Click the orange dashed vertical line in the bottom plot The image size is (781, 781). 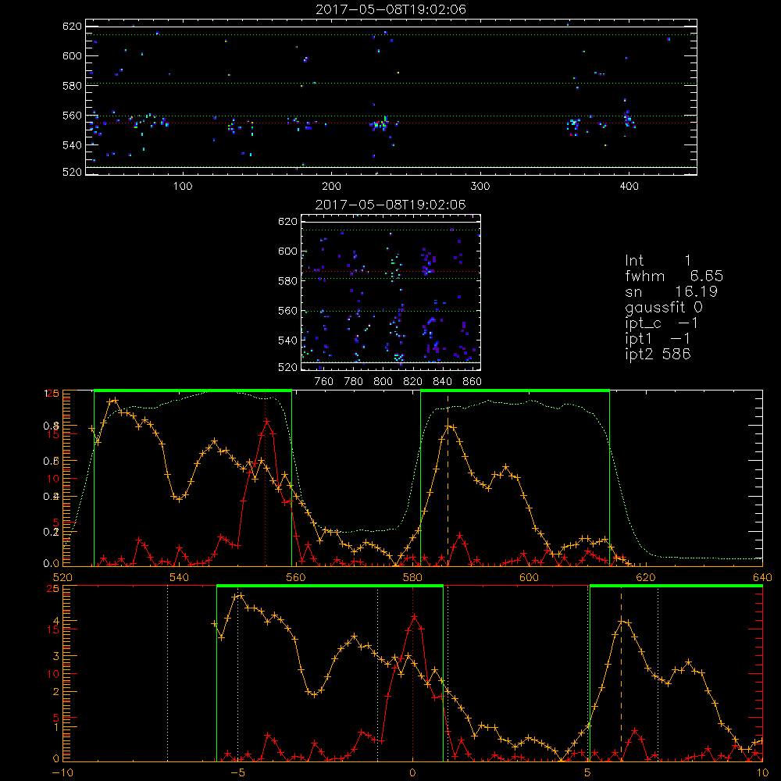(x=621, y=673)
